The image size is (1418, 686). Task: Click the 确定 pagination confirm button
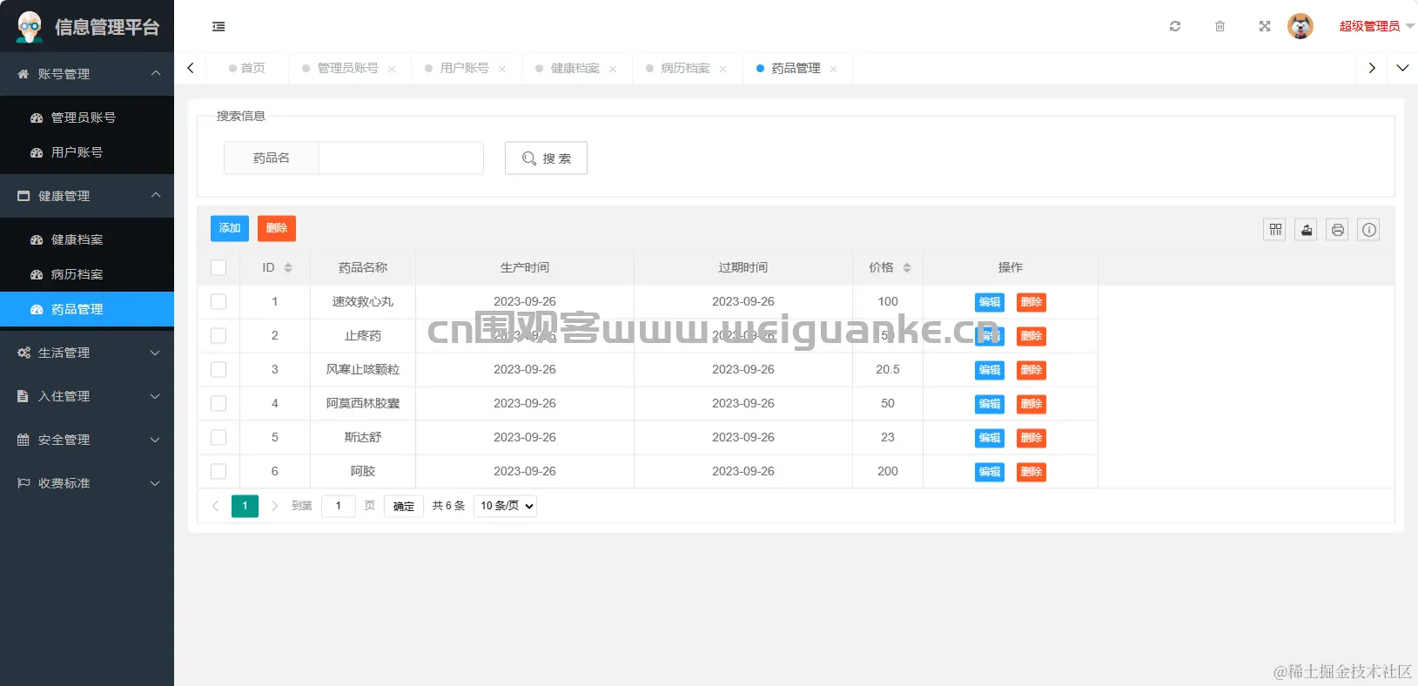404,506
